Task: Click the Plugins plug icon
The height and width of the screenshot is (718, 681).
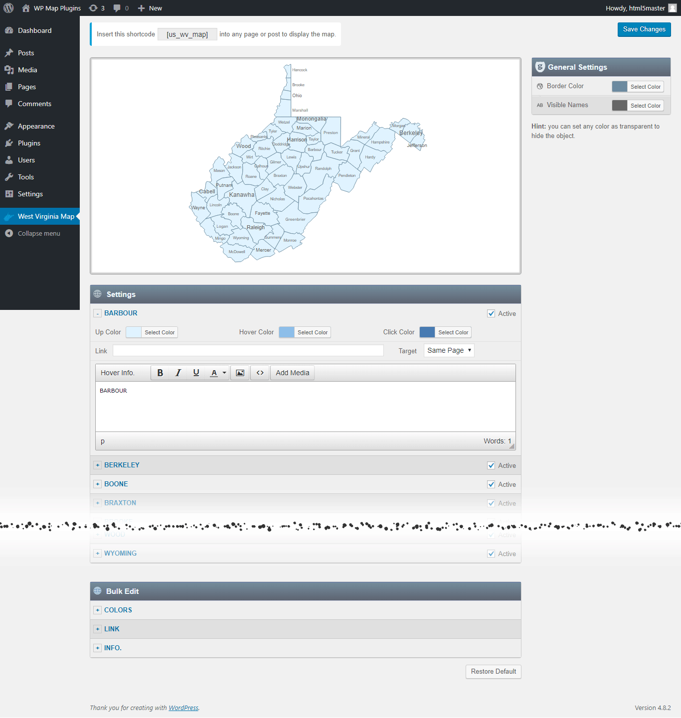Action: [x=9, y=143]
